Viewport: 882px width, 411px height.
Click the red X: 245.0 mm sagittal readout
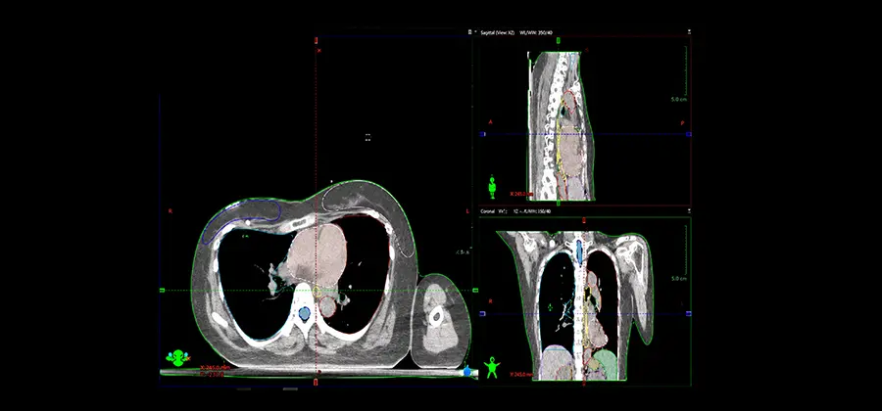tap(522, 194)
